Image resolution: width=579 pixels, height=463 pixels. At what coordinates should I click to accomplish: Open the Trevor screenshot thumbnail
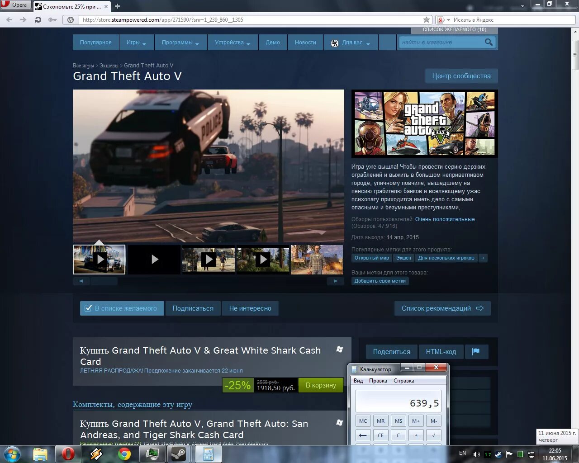(317, 260)
